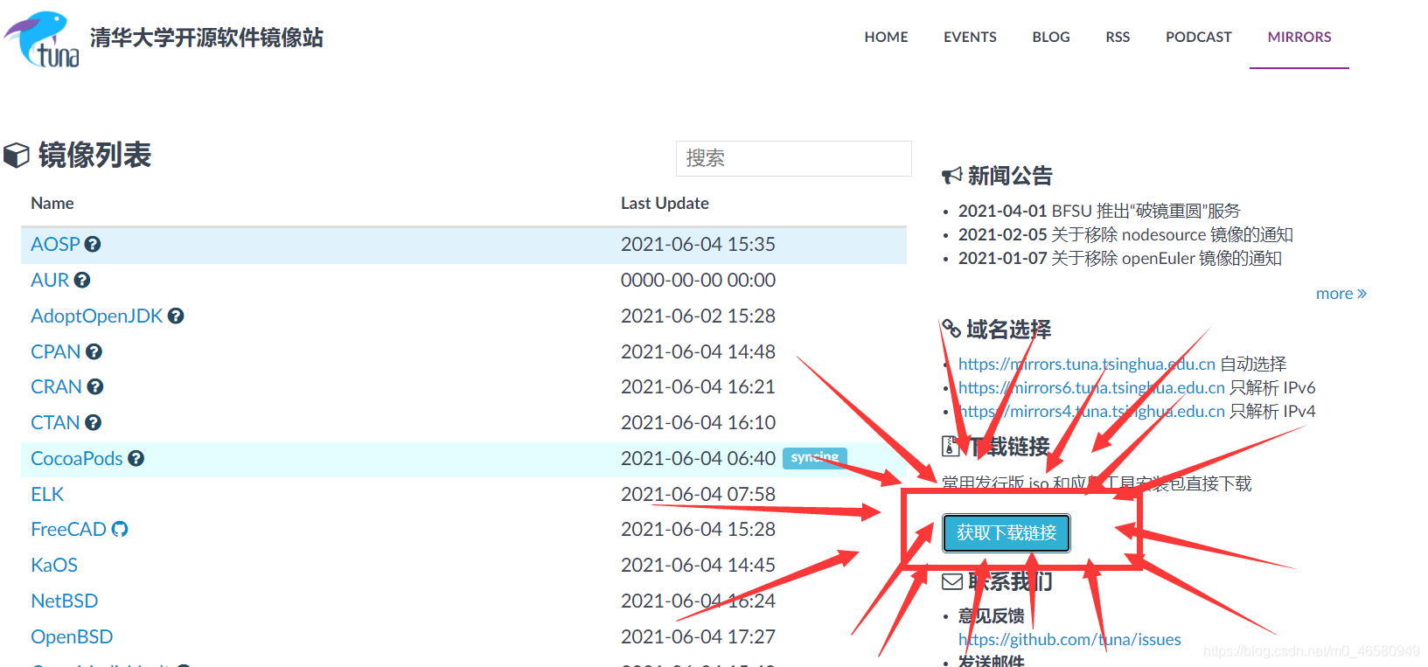
Task: Click news item 2021-01-07 openEuler 镜像
Action: tap(1120, 259)
